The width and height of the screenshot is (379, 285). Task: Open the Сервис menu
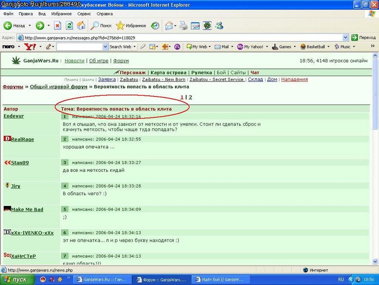84,14
